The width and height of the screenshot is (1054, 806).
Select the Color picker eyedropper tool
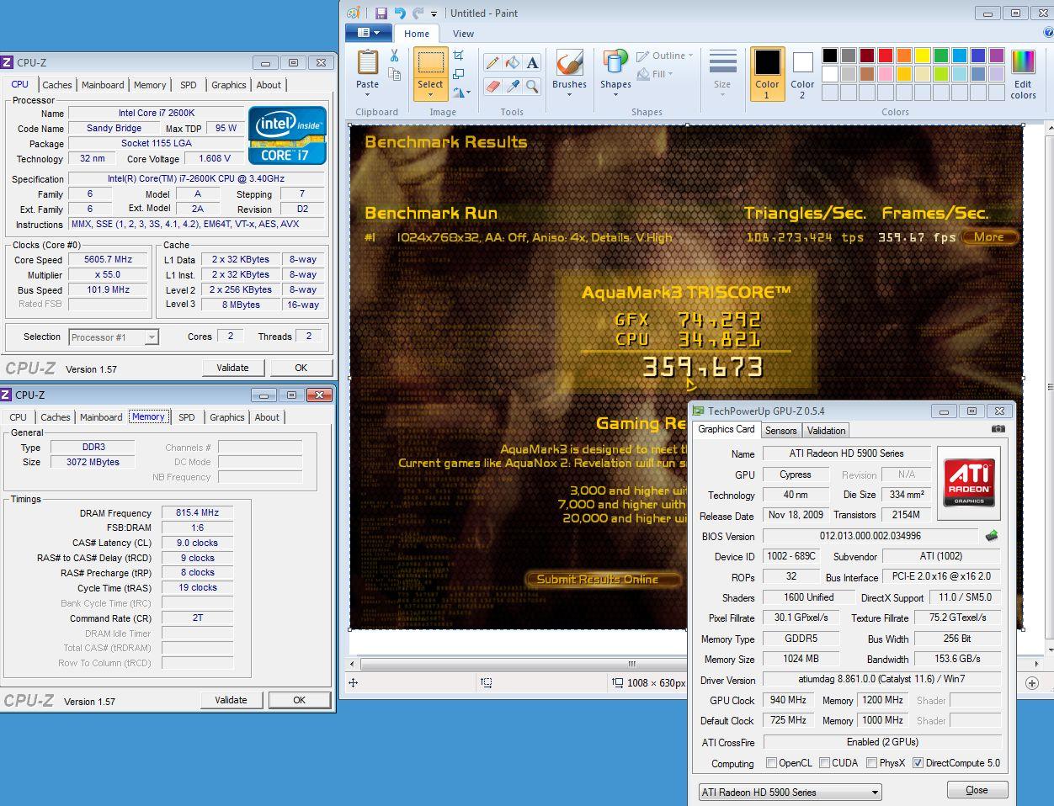(512, 86)
